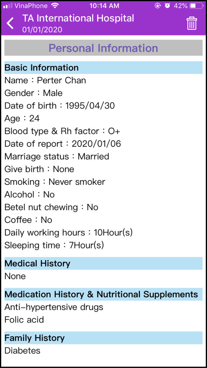Select the Basic Information section header
This screenshot has height=368, width=207.
[x=103, y=68]
